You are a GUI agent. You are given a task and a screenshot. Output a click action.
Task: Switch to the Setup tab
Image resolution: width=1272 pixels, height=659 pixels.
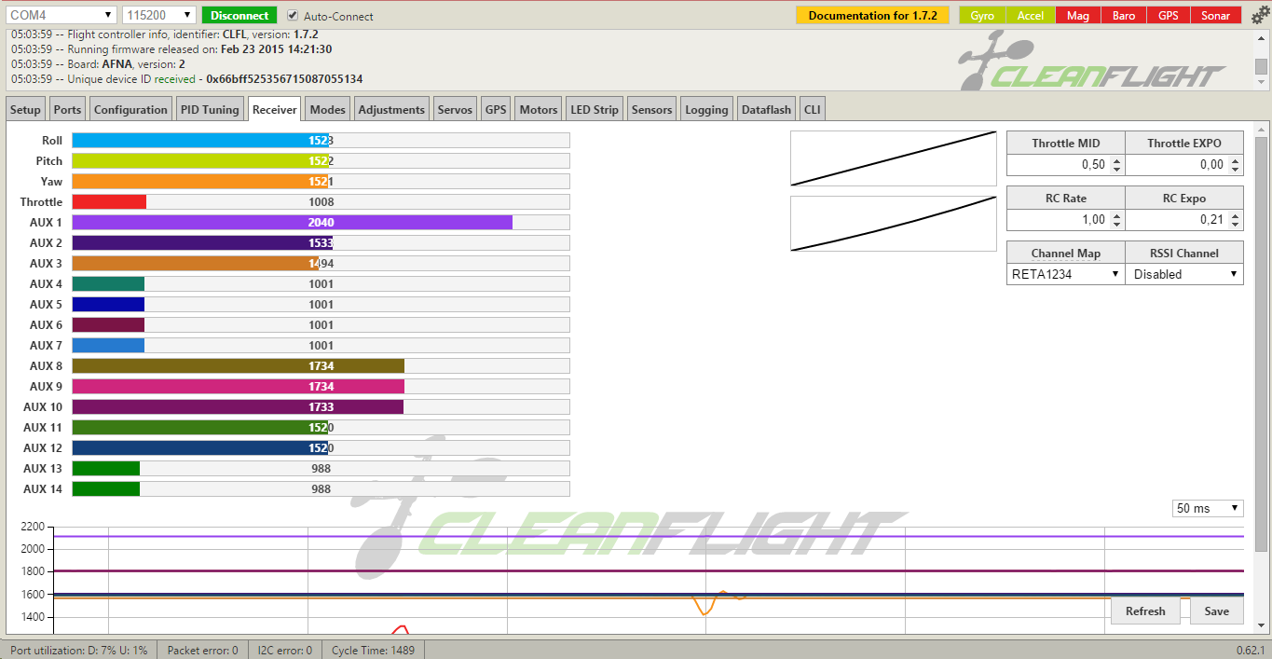click(x=25, y=109)
